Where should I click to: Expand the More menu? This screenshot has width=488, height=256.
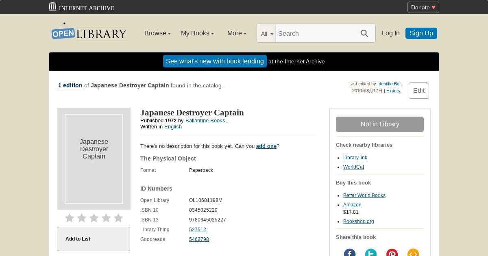[x=237, y=33]
